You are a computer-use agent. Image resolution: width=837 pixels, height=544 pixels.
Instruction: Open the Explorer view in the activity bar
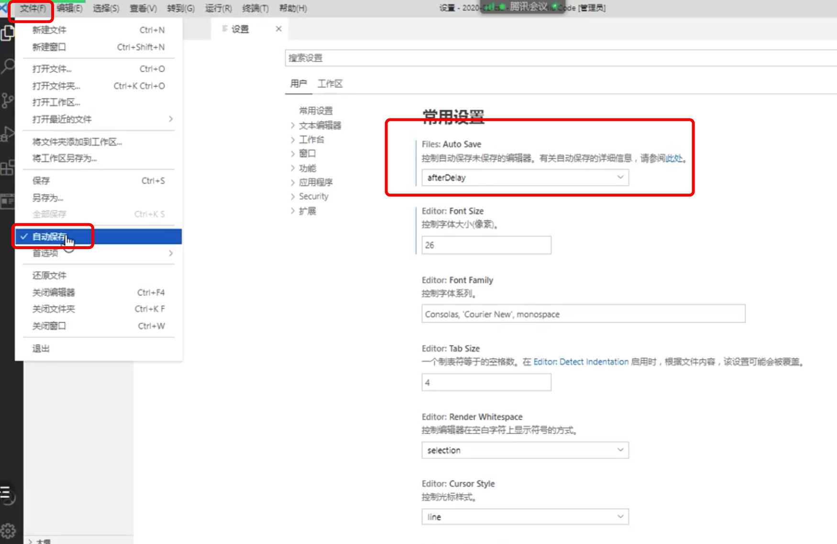8,33
